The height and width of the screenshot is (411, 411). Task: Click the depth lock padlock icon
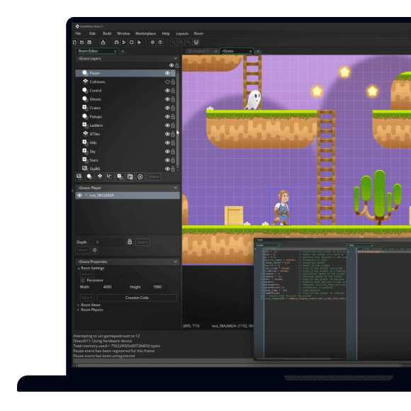[130, 242]
